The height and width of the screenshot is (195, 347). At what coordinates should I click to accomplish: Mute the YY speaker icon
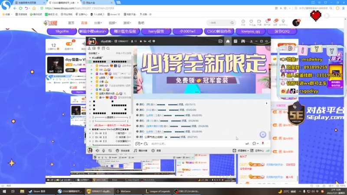click(x=97, y=150)
